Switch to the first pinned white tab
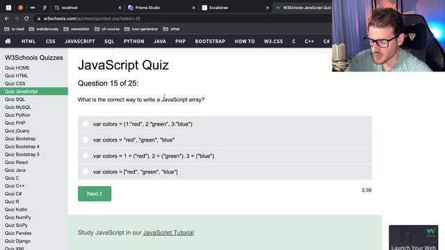The height and width of the screenshot is (250, 445). pyautogui.click(x=8, y=8)
